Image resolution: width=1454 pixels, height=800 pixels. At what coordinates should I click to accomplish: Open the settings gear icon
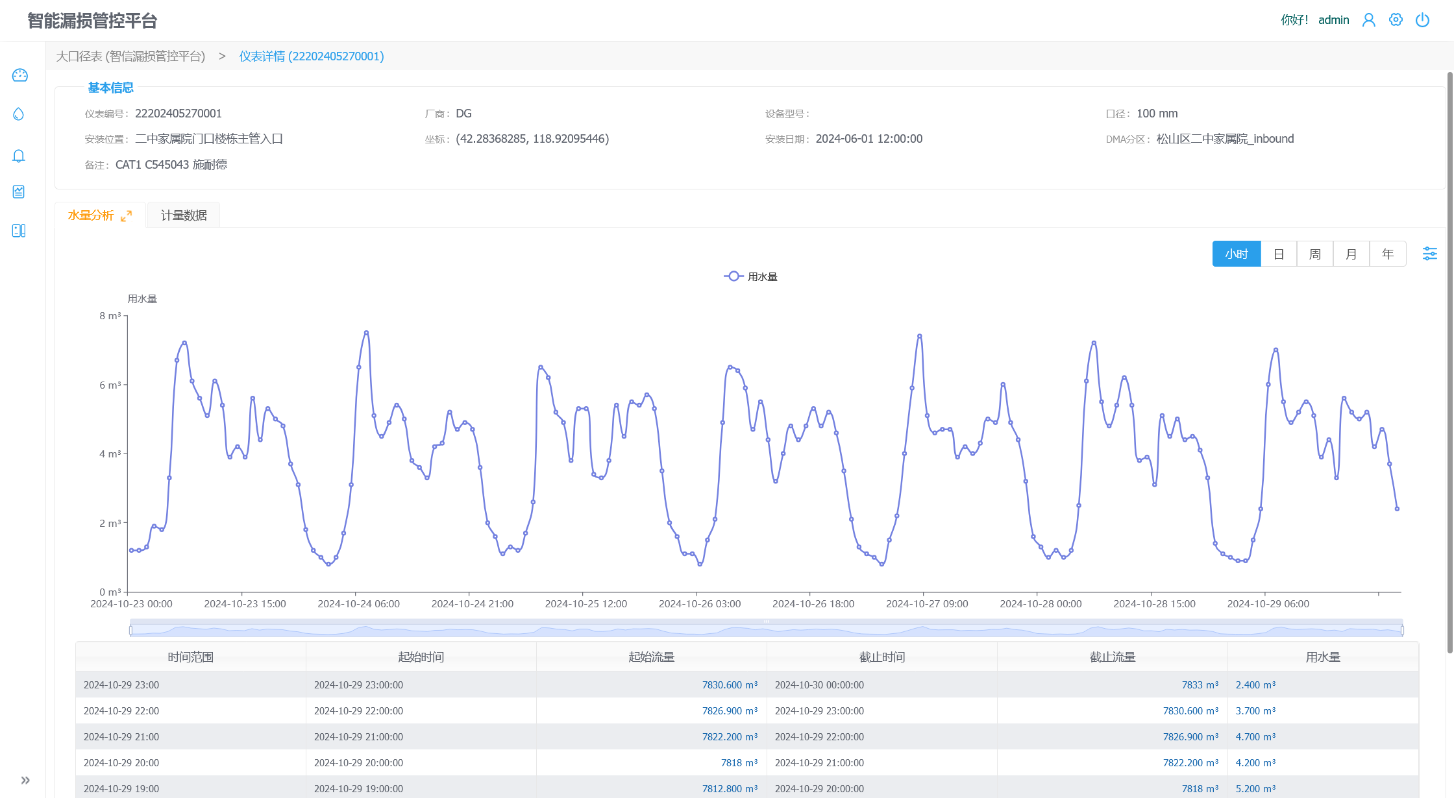pyautogui.click(x=1396, y=20)
